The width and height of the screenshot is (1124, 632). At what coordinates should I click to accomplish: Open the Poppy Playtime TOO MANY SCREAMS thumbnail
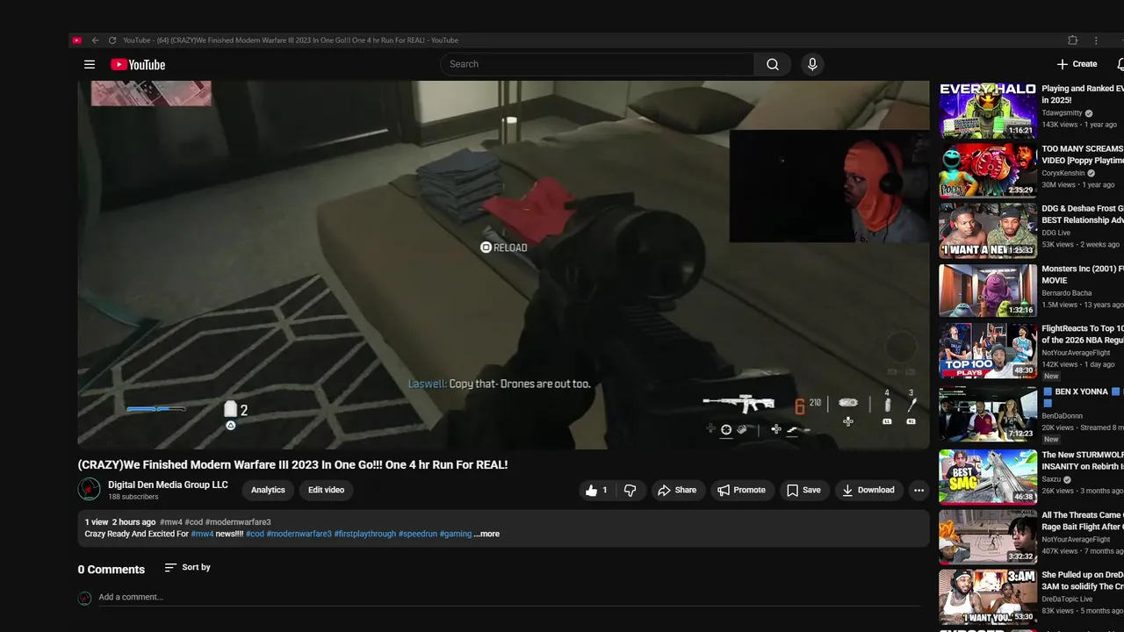point(988,170)
